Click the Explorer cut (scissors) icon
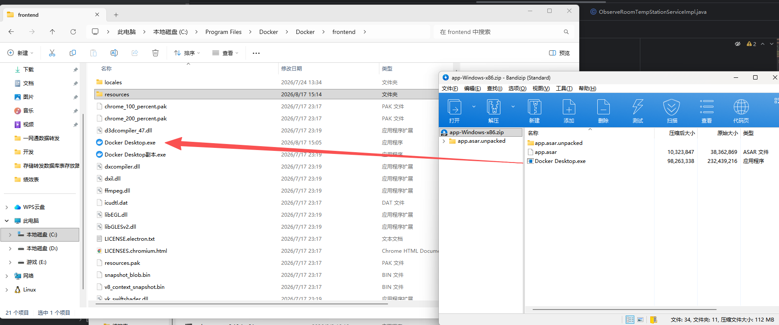Viewport: 779px width, 325px height. pyautogui.click(x=52, y=53)
